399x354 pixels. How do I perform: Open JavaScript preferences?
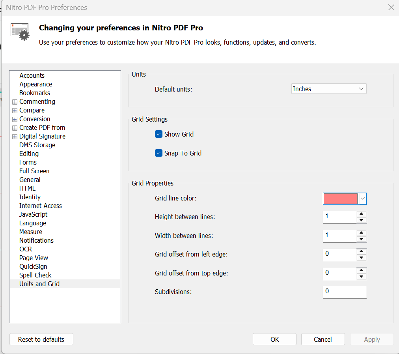point(34,214)
